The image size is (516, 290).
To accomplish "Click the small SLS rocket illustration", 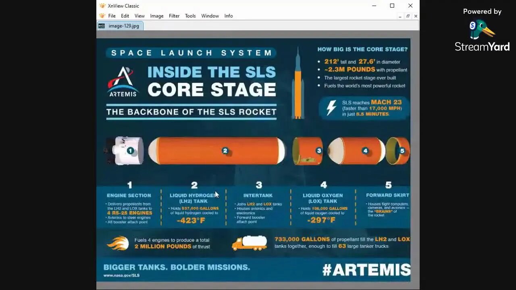I will point(298,83).
